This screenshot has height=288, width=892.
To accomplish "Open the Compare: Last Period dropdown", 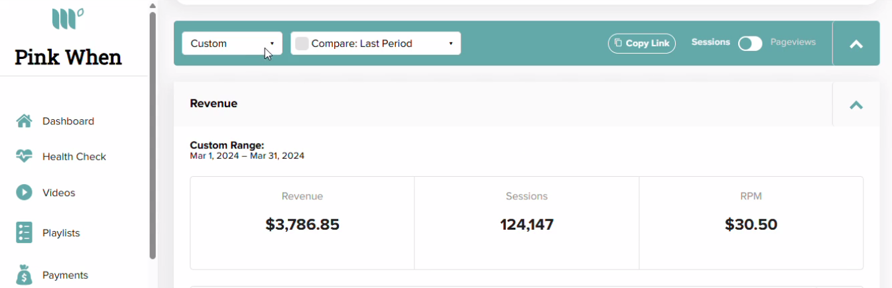I will tap(376, 44).
